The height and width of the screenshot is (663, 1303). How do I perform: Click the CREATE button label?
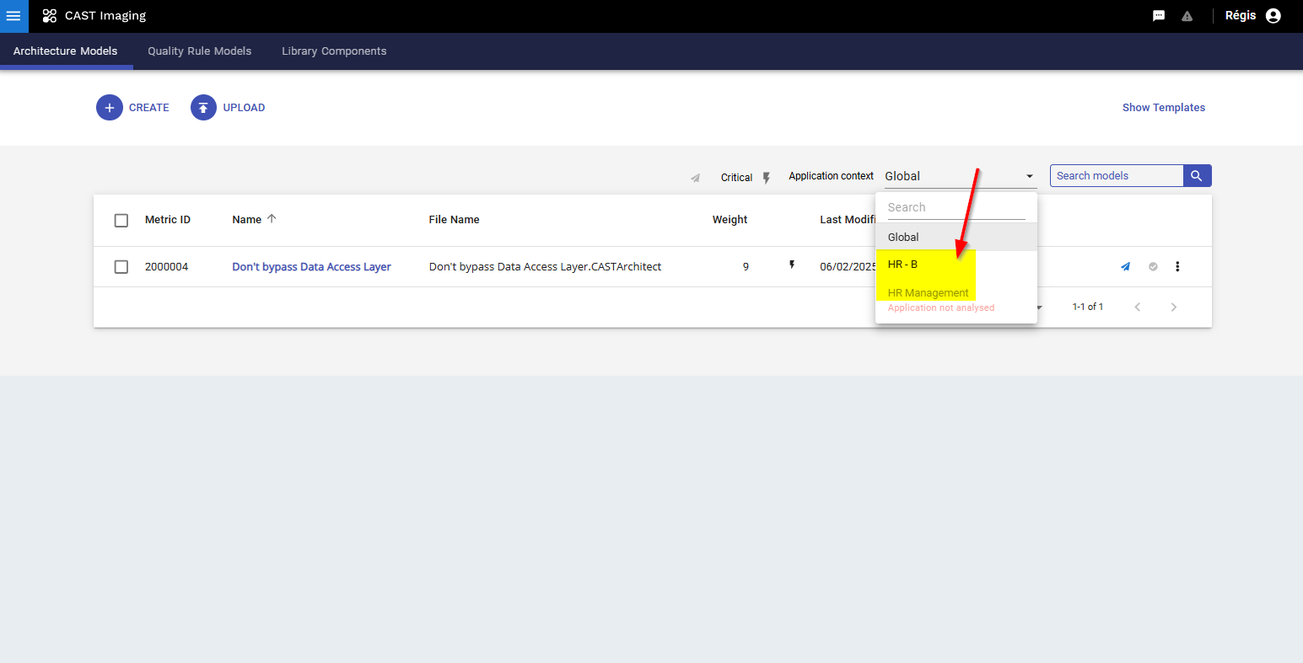[x=149, y=108]
